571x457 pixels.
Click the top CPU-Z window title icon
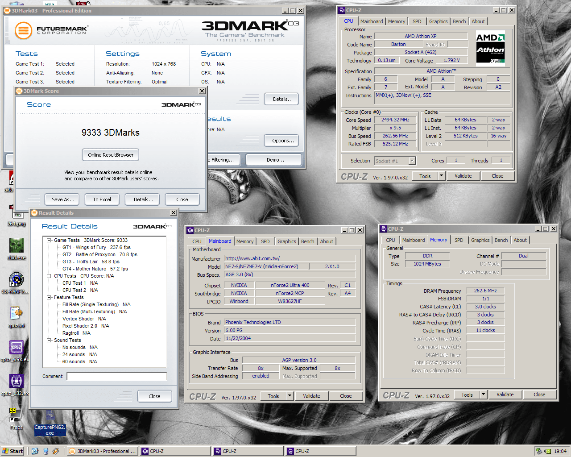coord(342,10)
